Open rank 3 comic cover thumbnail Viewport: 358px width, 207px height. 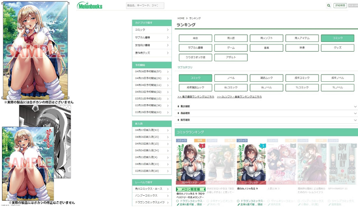click(x=252, y=164)
